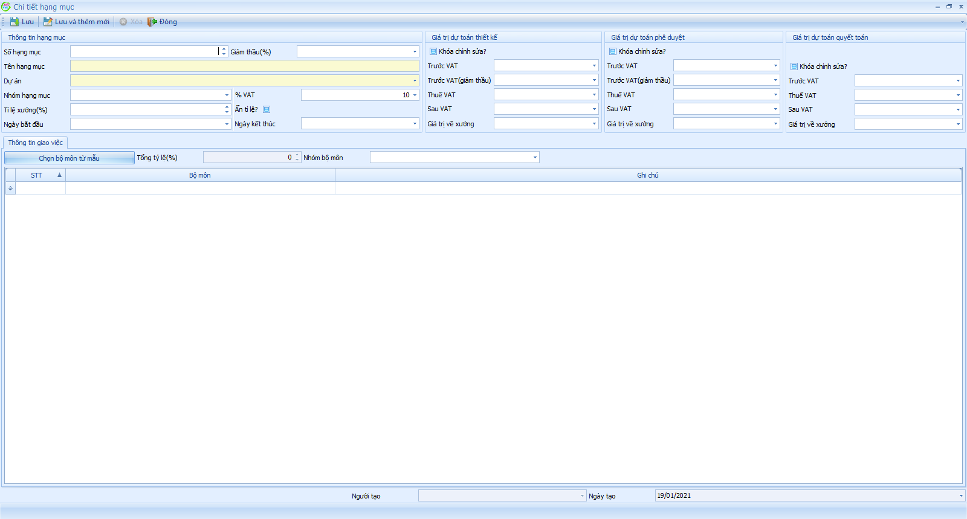Image resolution: width=967 pixels, height=519 pixels.
Task: Click the new row asterisk indicator in grid
Action: (10, 189)
